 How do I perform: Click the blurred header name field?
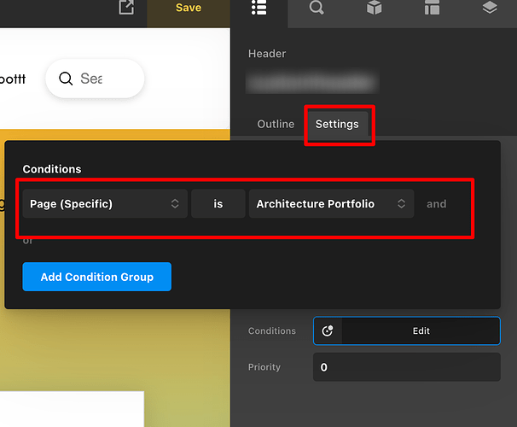click(x=311, y=81)
